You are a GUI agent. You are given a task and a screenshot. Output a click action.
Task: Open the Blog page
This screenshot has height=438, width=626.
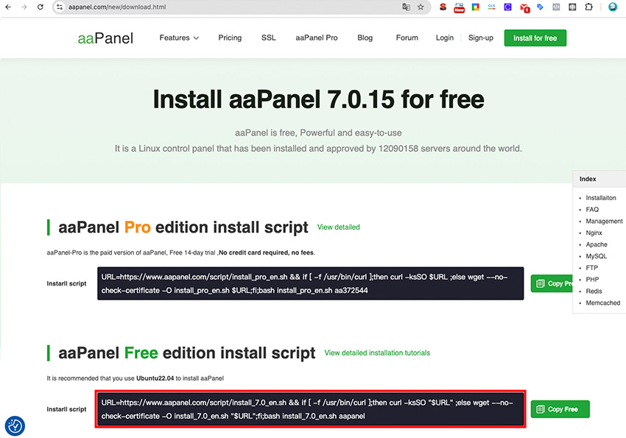365,38
